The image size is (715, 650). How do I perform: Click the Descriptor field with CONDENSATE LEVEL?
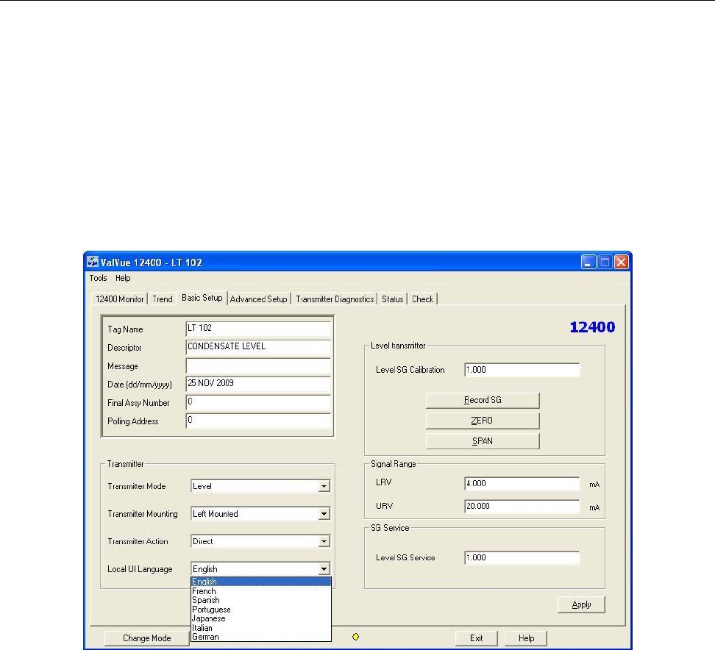(258, 347)
